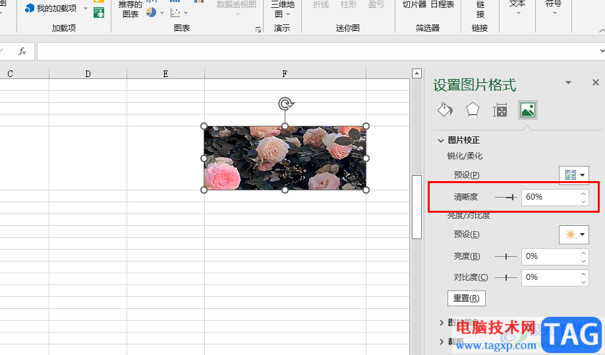Click the green People Graph add-in icon
605x355 pixels.
tap(99, 13)
